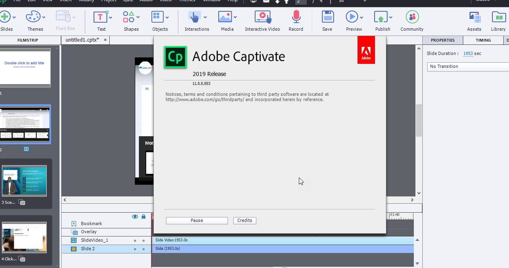Open the Shapes tool icon
The width and height of the screenshot is (509, 268).
click(x=129, y=17)
